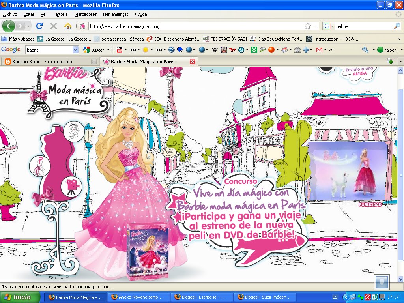Click the search magnifier icon
The image size is (404, 303).
point(397,26)
